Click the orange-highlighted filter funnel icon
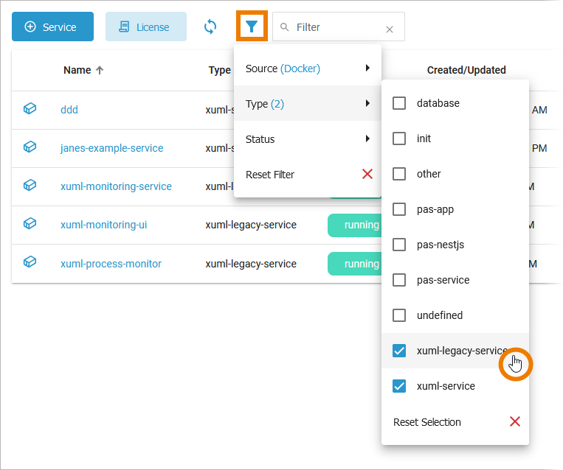563x470 pixels. [x=252, y=27]
